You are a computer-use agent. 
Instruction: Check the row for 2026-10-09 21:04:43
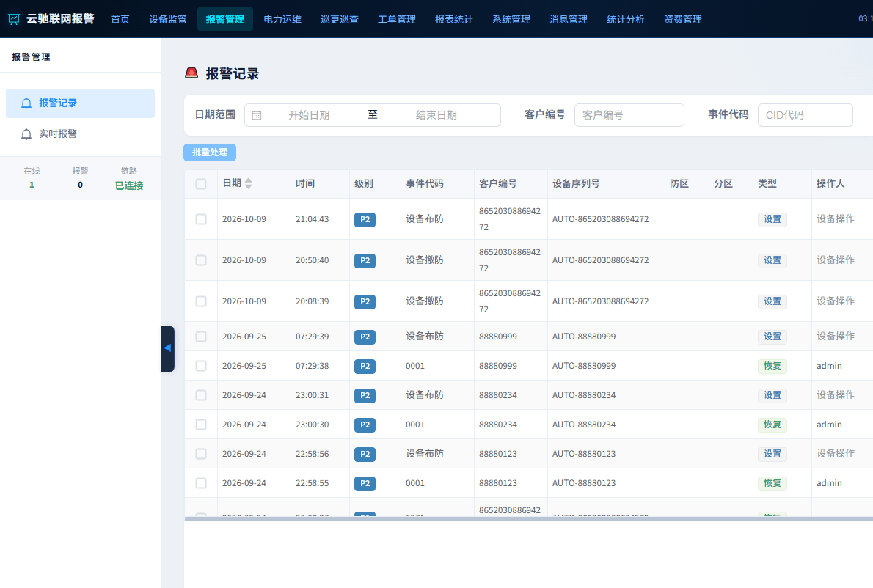pyautogui.click(x=201, y=219)
